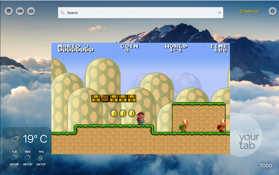Click the search magnifier icon

pos(63,13)
